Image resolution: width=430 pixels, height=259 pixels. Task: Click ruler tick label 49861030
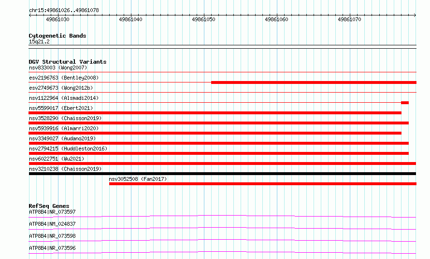pos(57,19)
